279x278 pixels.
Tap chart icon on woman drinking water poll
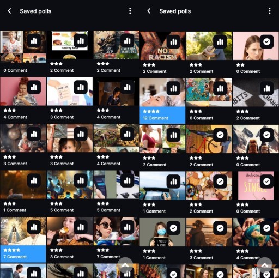point(173,135)
